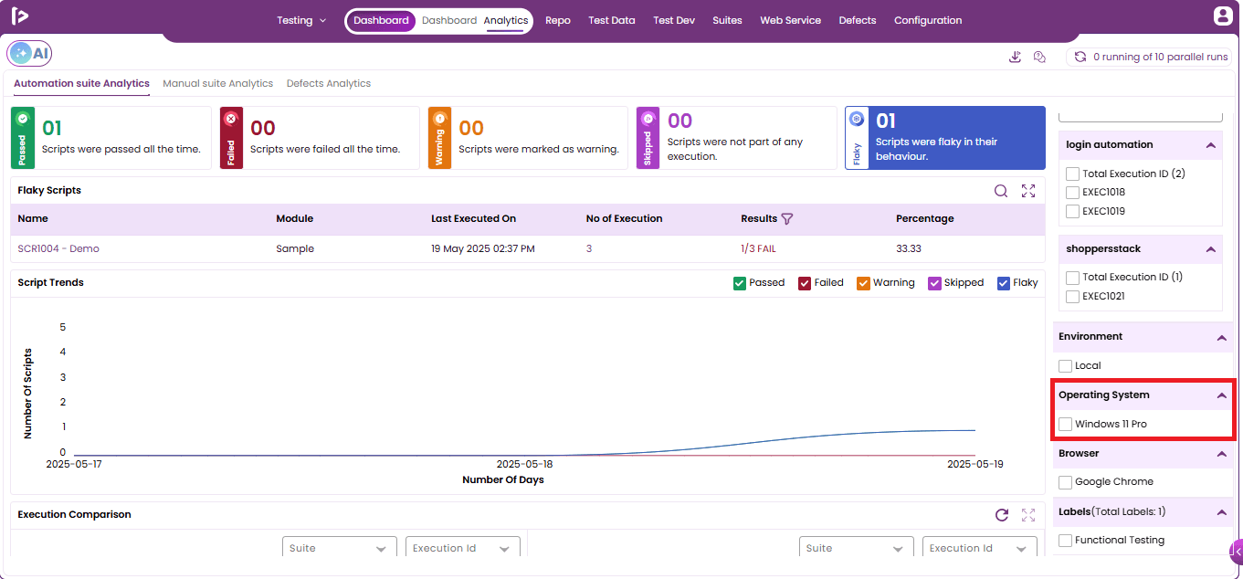Collapse the Labels filter section
Viewport: 1243px width, 579px height.
[1221, 512]
